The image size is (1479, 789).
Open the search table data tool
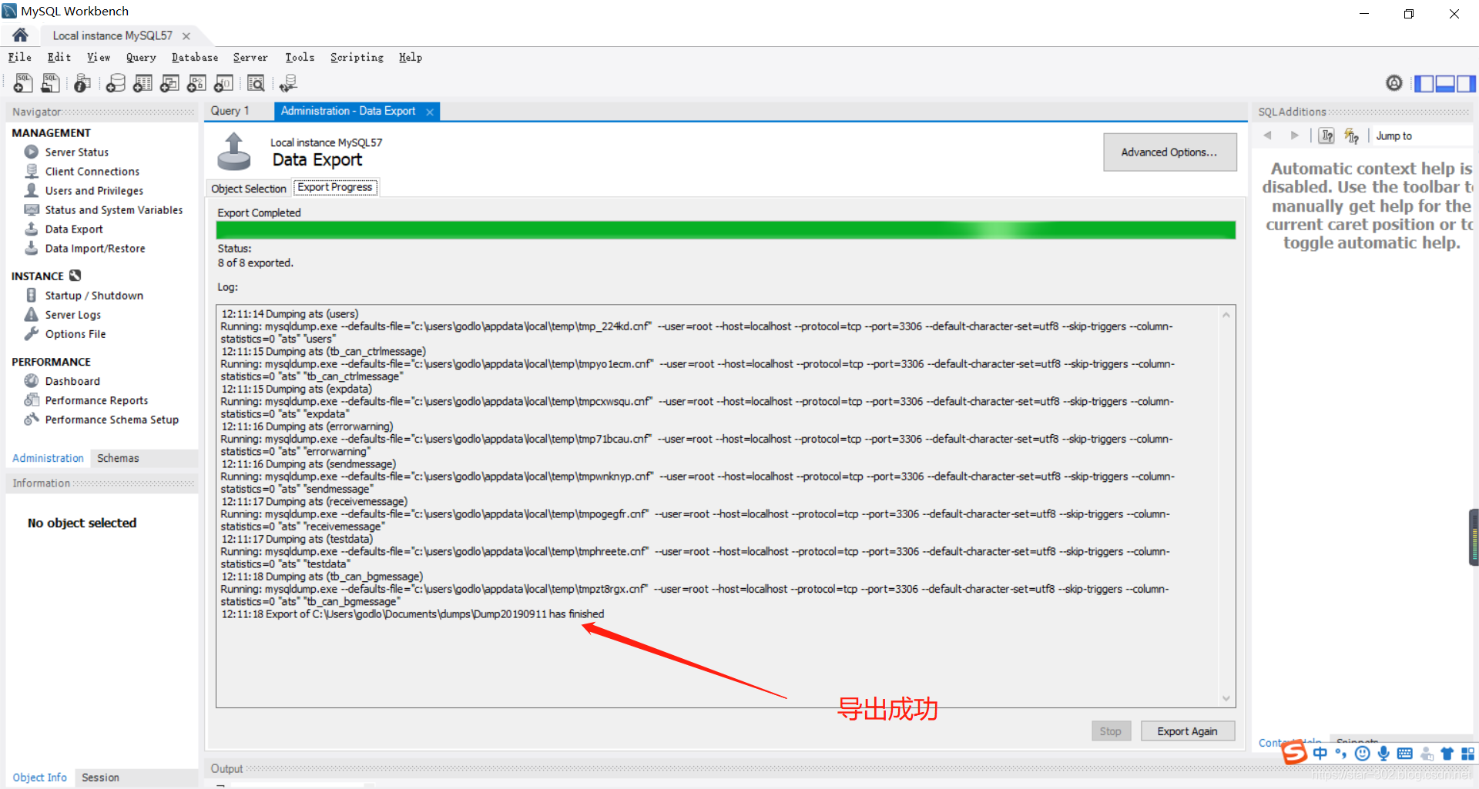click(x=256, y=83)
